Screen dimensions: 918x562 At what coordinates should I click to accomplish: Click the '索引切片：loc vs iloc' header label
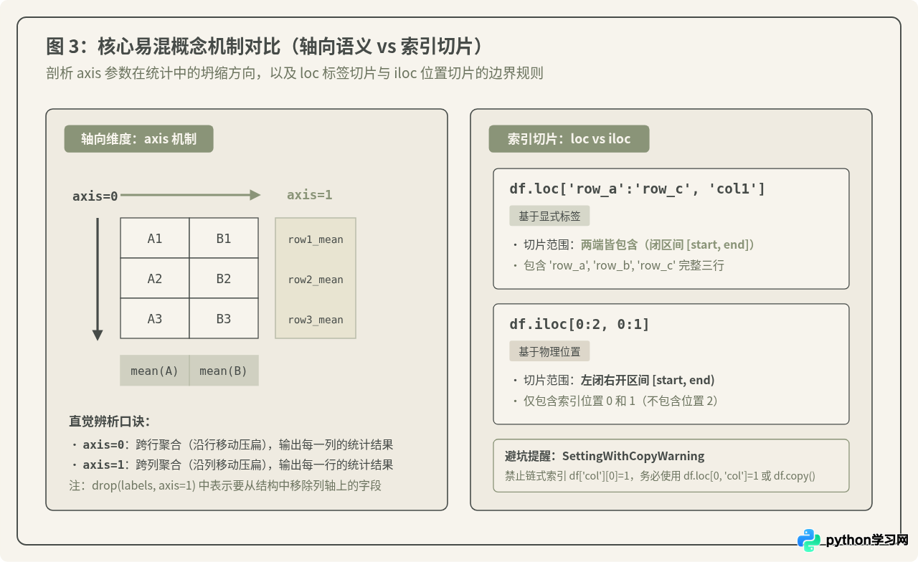point(569,139)
